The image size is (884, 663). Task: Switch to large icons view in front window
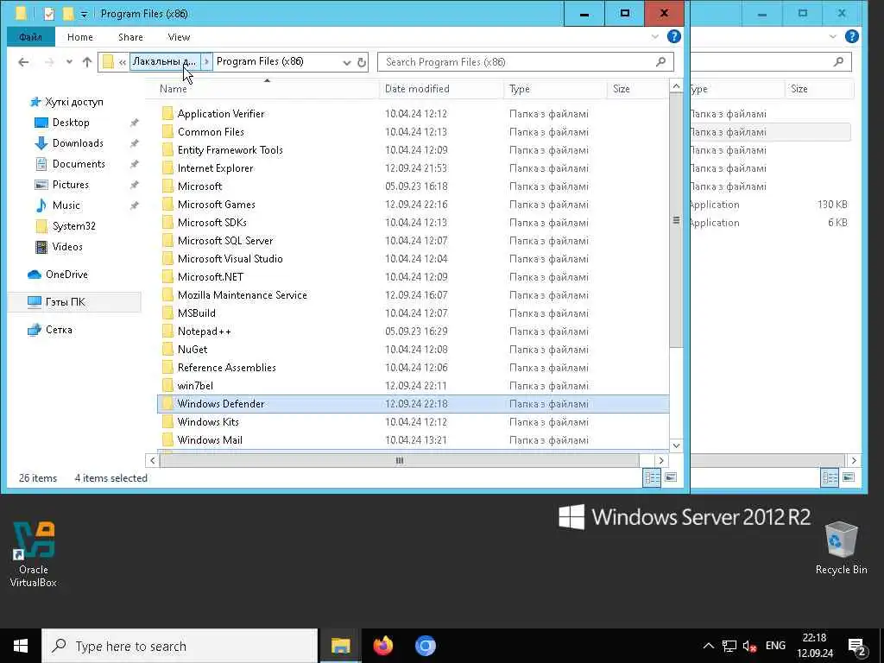pos(670,477)
